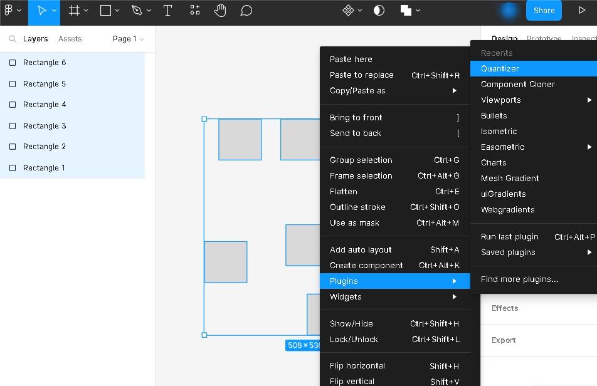
Task: Select the Pen tool
Action: click(x=137, y=11)
